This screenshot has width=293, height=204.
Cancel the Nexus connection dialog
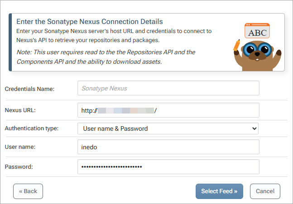point(265,191)
